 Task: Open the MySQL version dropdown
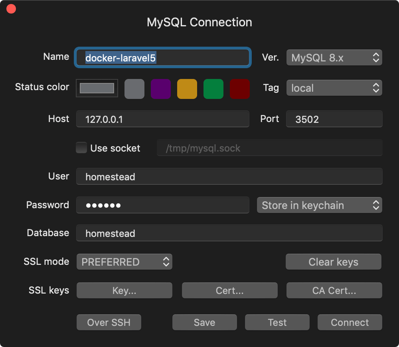point(334,57)
